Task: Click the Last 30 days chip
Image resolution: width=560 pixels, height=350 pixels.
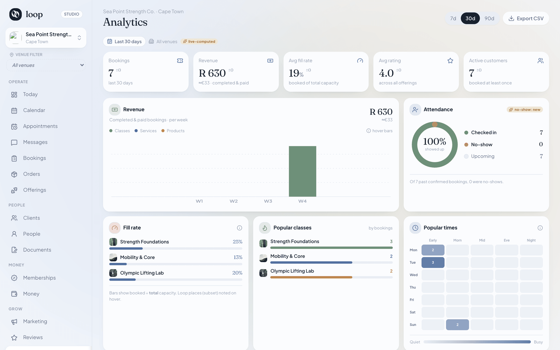Action: [x=124, y=41]
